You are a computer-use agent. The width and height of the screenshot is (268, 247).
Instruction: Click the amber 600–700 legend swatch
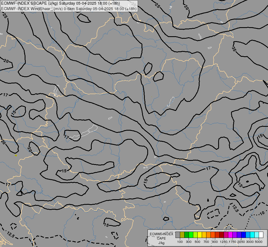204,235
